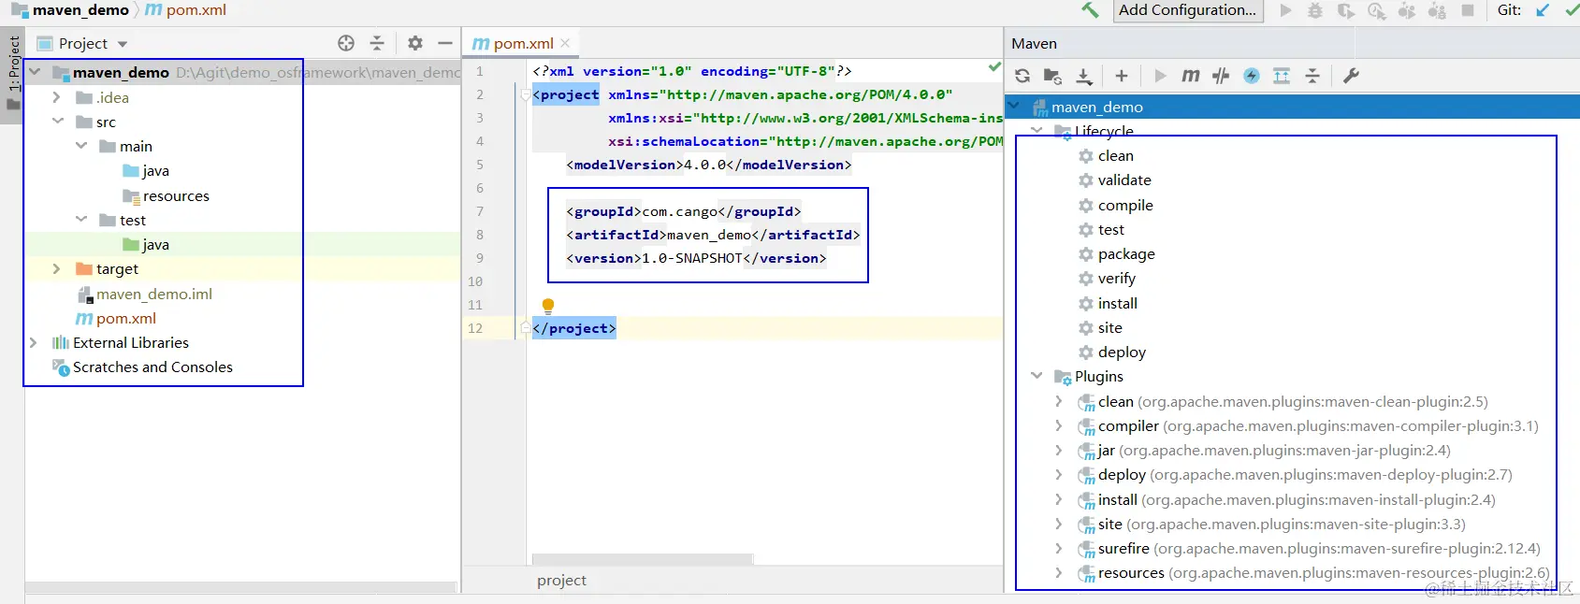This screenshot has width=1580, height=604.
Task: Run Maven Build with play icon
Action: coord(1160,76)
